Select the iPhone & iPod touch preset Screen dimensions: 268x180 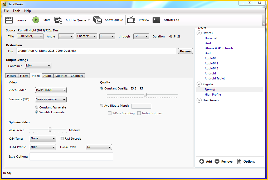(219, 48)
